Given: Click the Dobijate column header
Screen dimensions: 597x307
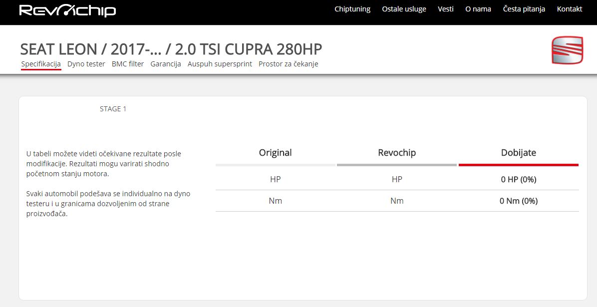Looking at the screenshot, I should point(519,153).
